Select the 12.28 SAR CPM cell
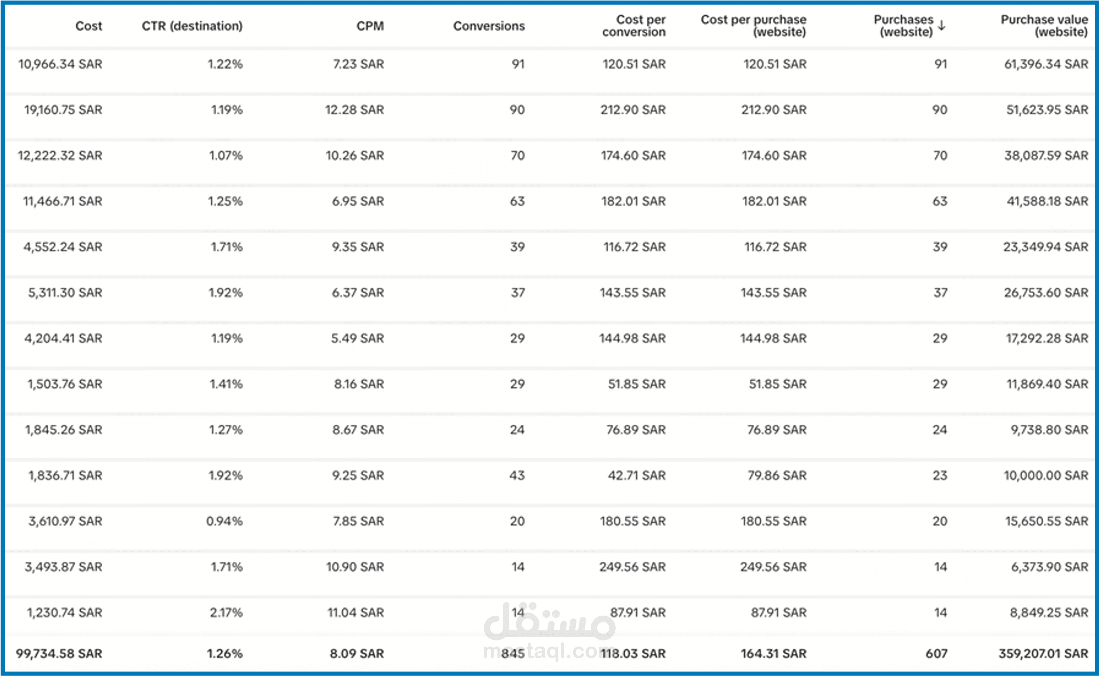The width and height of the screenshot is (1100, 676). point(354,110)
